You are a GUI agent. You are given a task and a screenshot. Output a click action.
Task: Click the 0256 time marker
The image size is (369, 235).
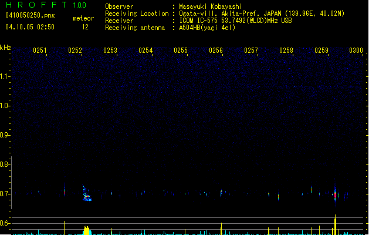click(x=216, y=51)
